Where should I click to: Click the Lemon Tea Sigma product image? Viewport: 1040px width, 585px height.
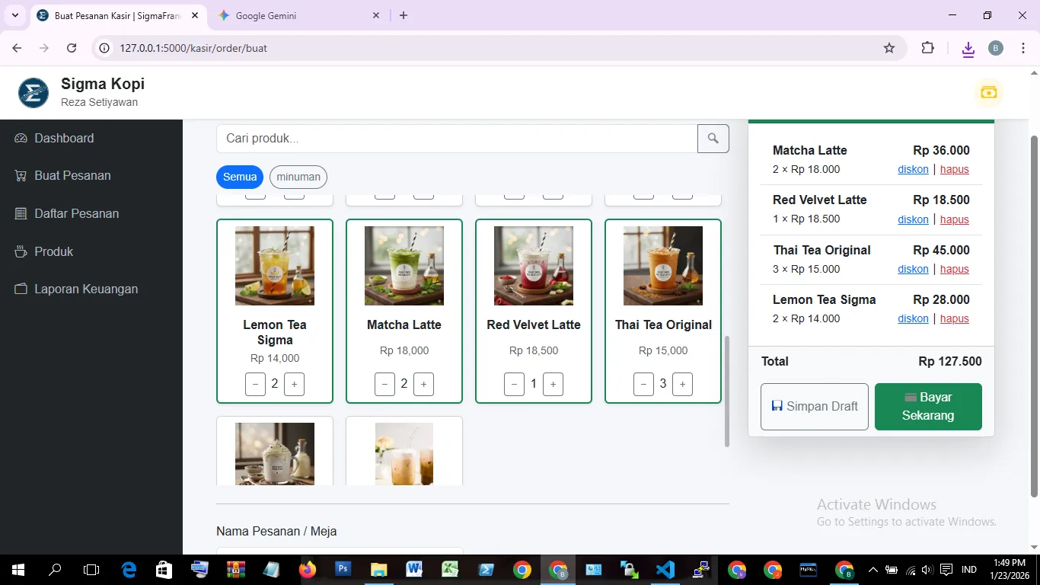[x=275, y=266]
